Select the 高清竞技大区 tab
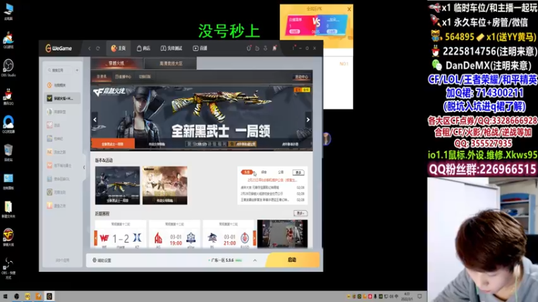Screen dimensions: 538x302 pyautogui.click(x=171, y=63)
